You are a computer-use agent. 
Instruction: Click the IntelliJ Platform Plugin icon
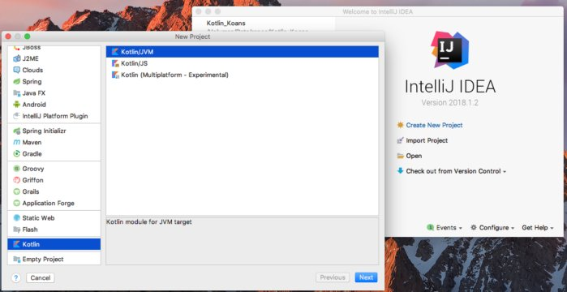click(17, 116)
